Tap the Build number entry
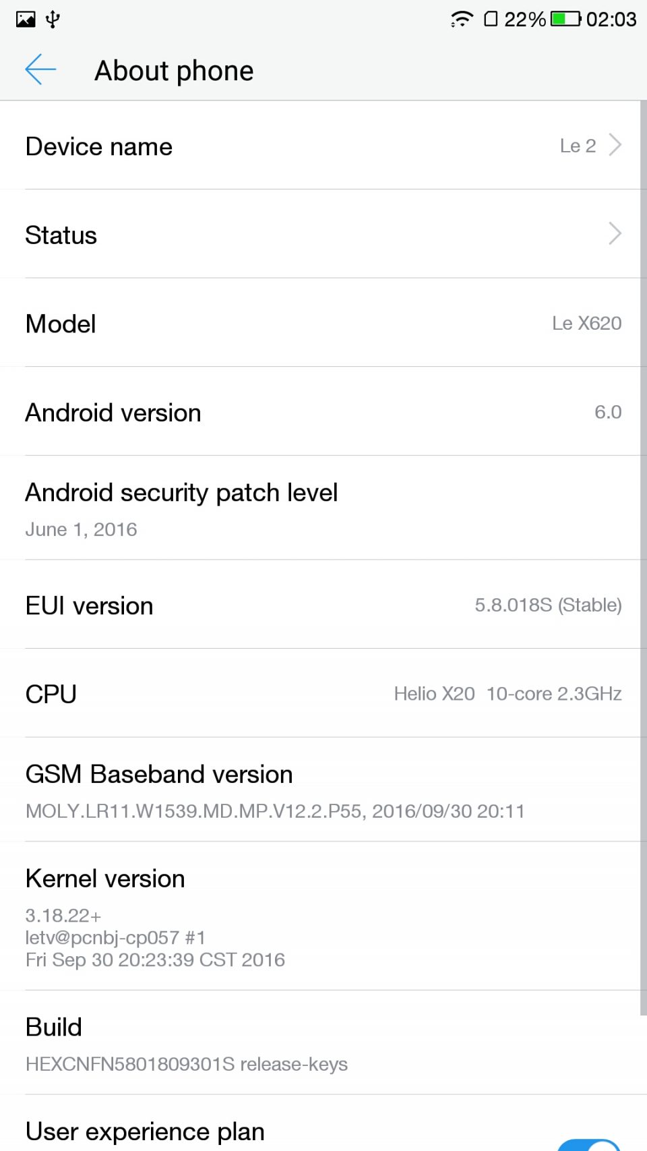The width and height of the screenshot is (647, 1151). coord(323,1043)
